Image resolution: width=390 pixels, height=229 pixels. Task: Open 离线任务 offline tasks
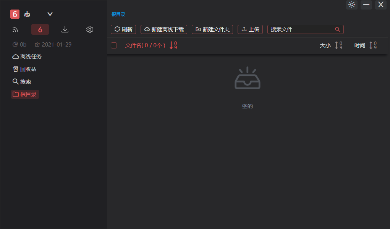[27, 56]
